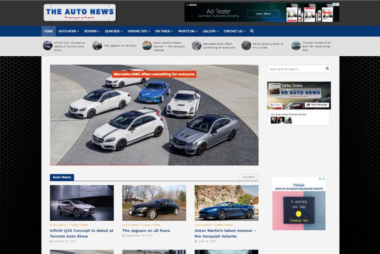
Task: Click the 'Type here to search' field
Action: 296,69
